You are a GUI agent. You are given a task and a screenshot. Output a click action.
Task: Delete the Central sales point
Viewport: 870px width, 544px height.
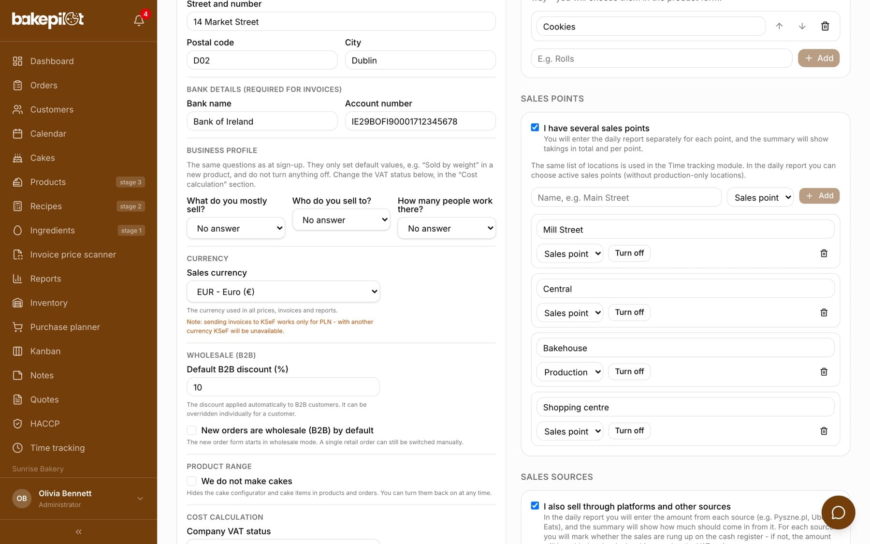(824, 312)
